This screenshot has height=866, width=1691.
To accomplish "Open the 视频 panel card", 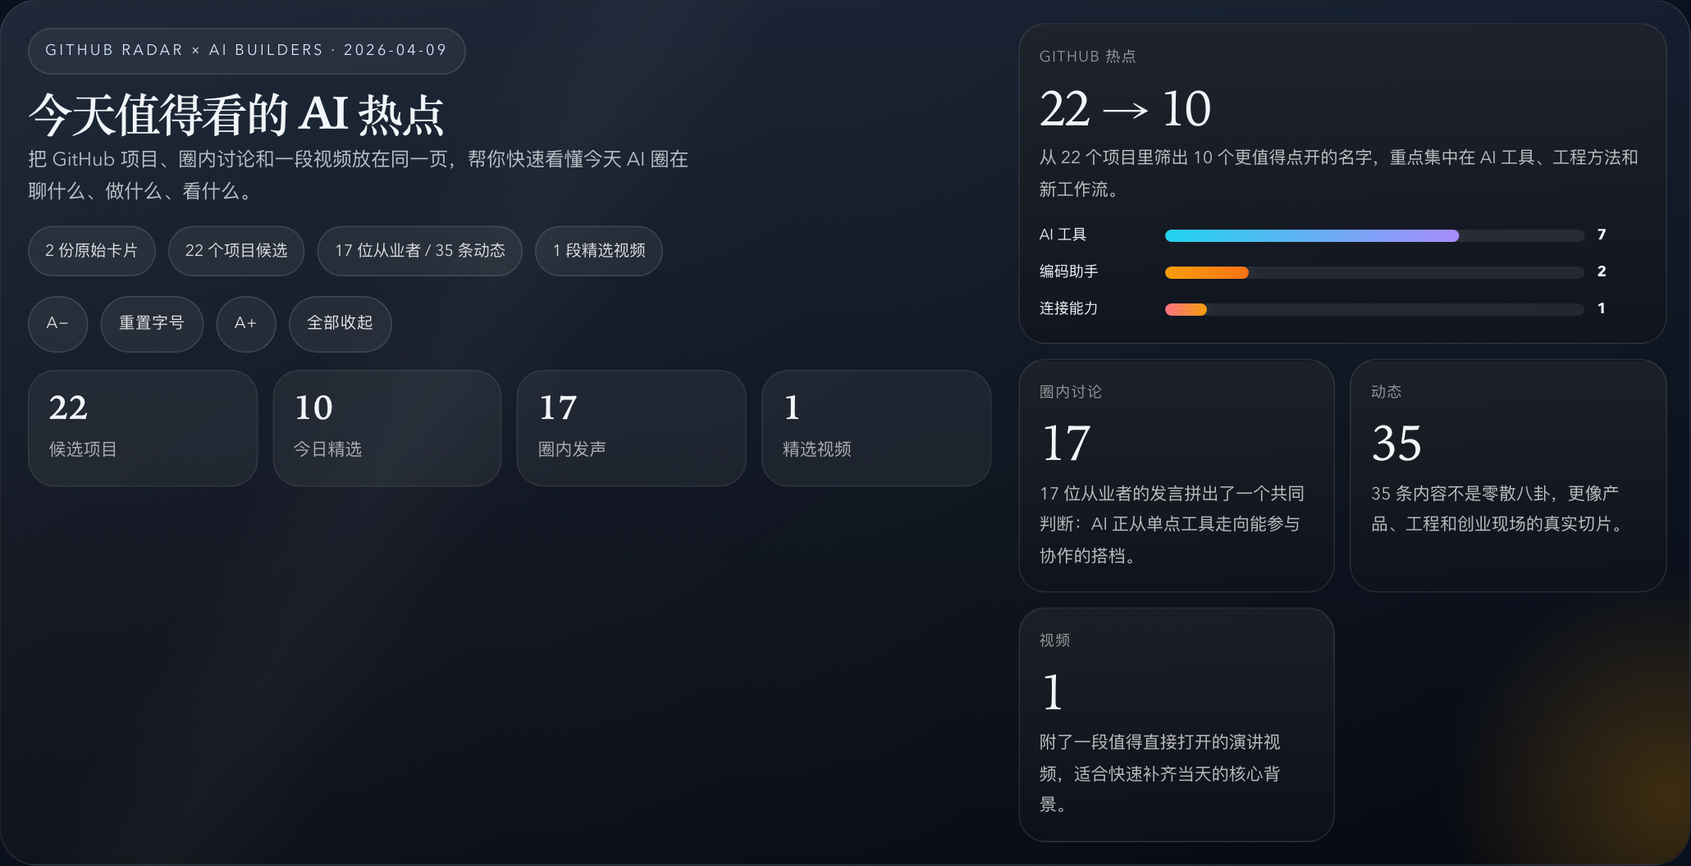I will [1176, 724].
